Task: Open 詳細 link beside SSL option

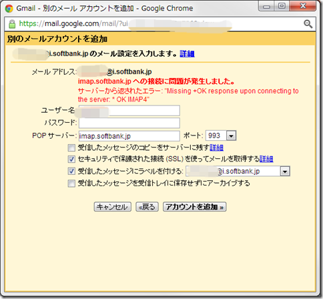Action: pos(266,159)
